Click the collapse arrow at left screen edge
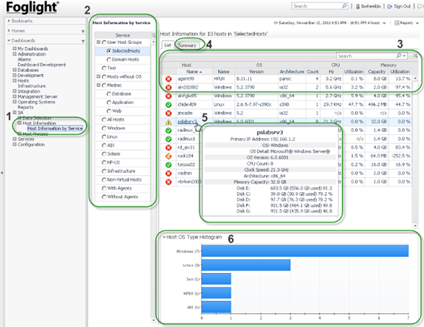 tap(2, 172)
